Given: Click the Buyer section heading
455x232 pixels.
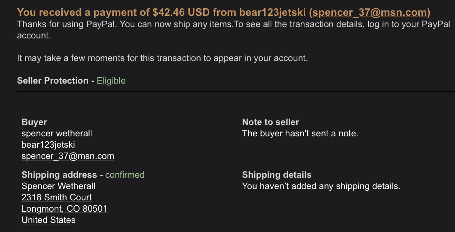Looking at the screenshot, I should pos(34,122).
